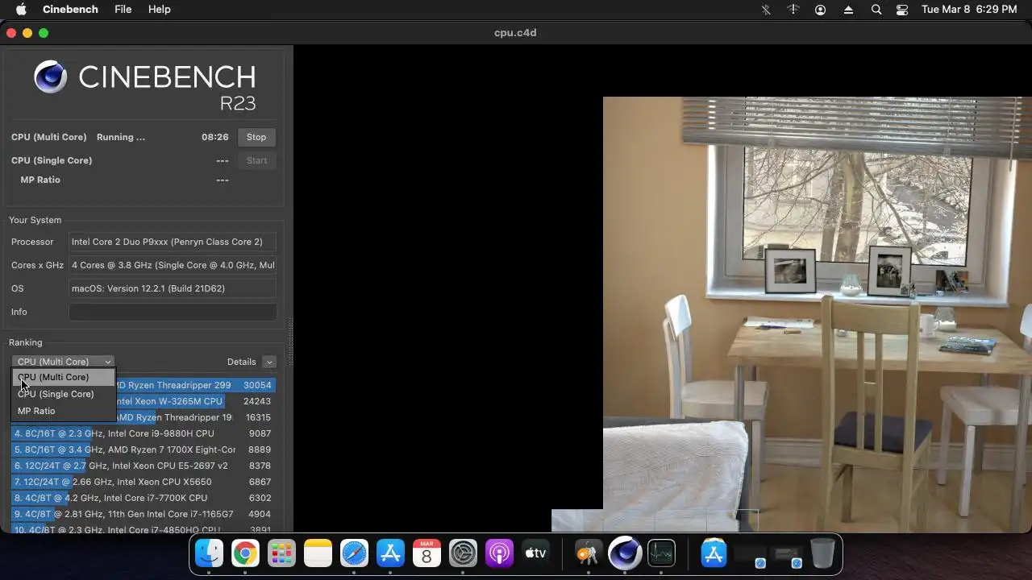Viewport: 1032px width, 580px height.
Task: Open the File menu
Action: coord(123,10)
